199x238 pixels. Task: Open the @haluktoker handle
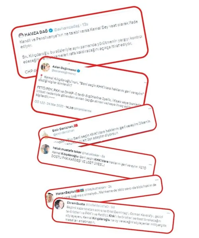(x=90, y=153)
